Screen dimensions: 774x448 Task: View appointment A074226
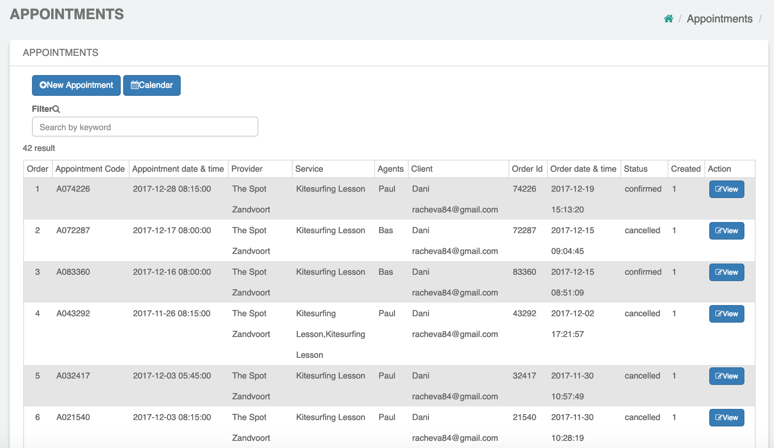(726, 189)
